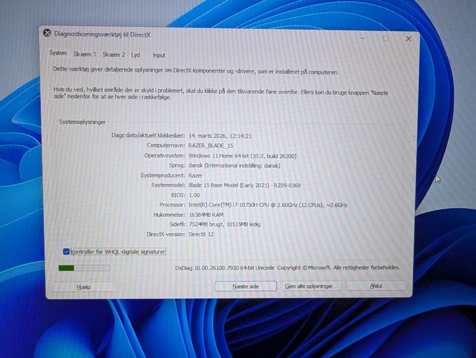Click the Afslut button
Image resolution: width=476 pixels, height=358 pixels.
[x=376, y=286]
